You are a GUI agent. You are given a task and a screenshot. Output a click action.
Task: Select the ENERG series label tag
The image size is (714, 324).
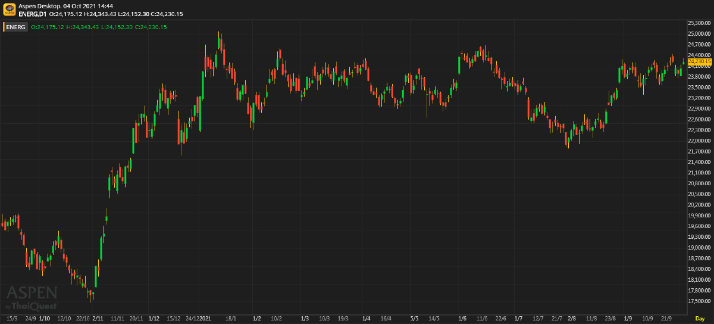click(16, 27)
